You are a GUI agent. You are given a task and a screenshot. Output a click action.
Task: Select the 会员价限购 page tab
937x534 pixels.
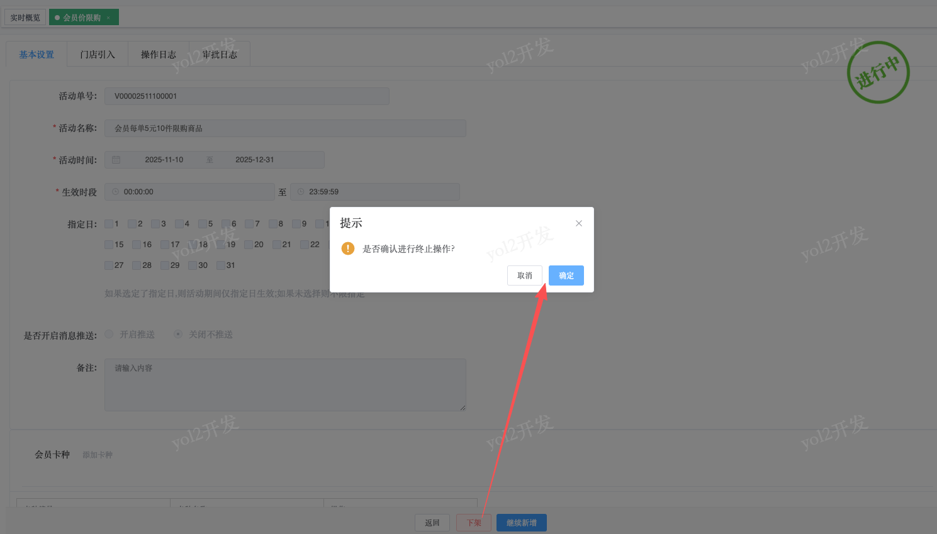pyautogui.click(x=84, y=18)
